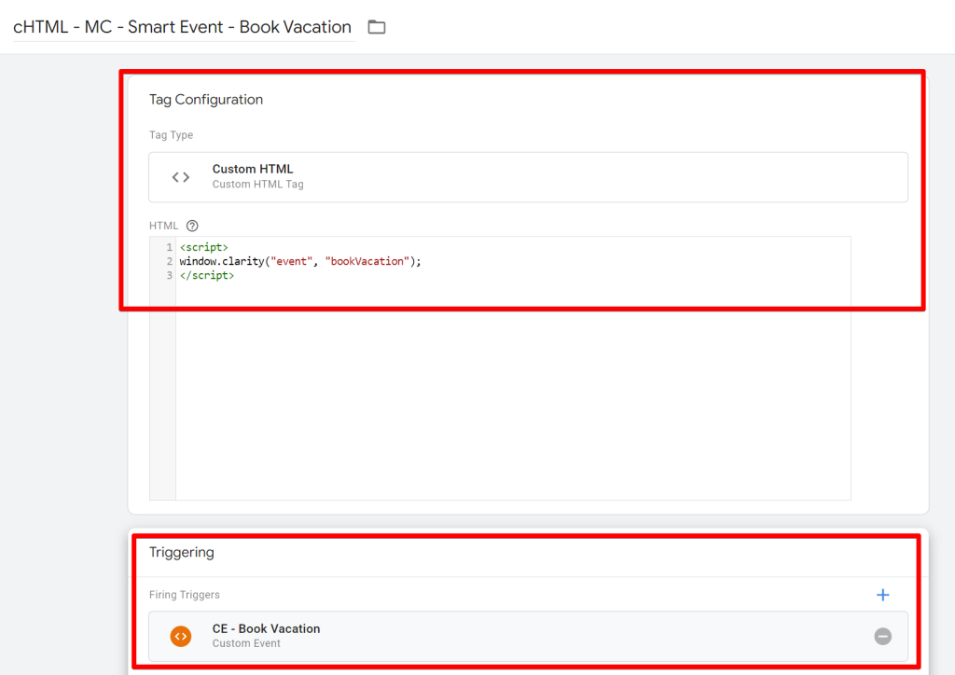Open the CE - Book Vacation trigger
The height and width of the screenshot is (675, 955).
click(x=528, y=636)
